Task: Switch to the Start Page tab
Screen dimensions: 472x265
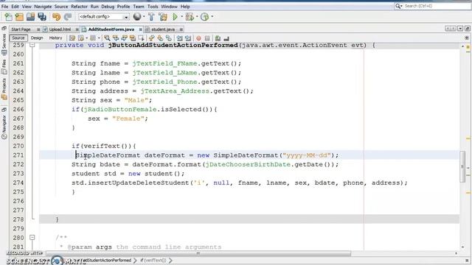Action: coord(21,29)
